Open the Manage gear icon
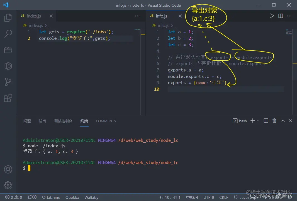Image resolution: width=297 pixels, height=201 pixels. (x=8, y=185)
